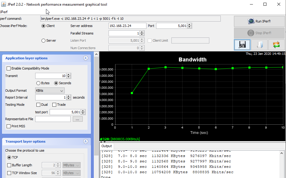Choose Bytes for the Transmit unit

click(x=38, y=83)
